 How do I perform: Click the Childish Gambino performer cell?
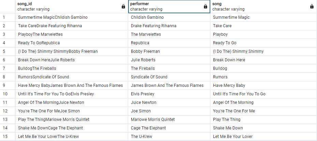147,17
